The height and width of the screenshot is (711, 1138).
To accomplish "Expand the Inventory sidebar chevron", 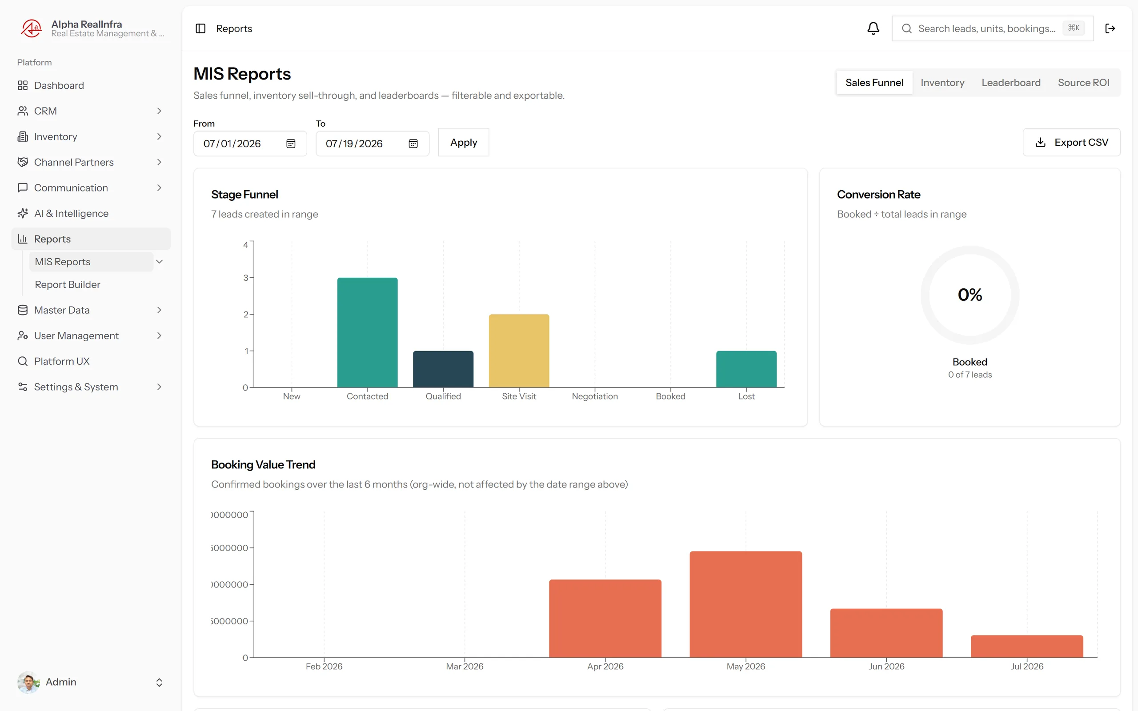I will 159,136.
